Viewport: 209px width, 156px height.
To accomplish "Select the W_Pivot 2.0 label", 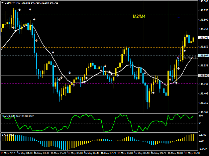I will click(191, 58).
